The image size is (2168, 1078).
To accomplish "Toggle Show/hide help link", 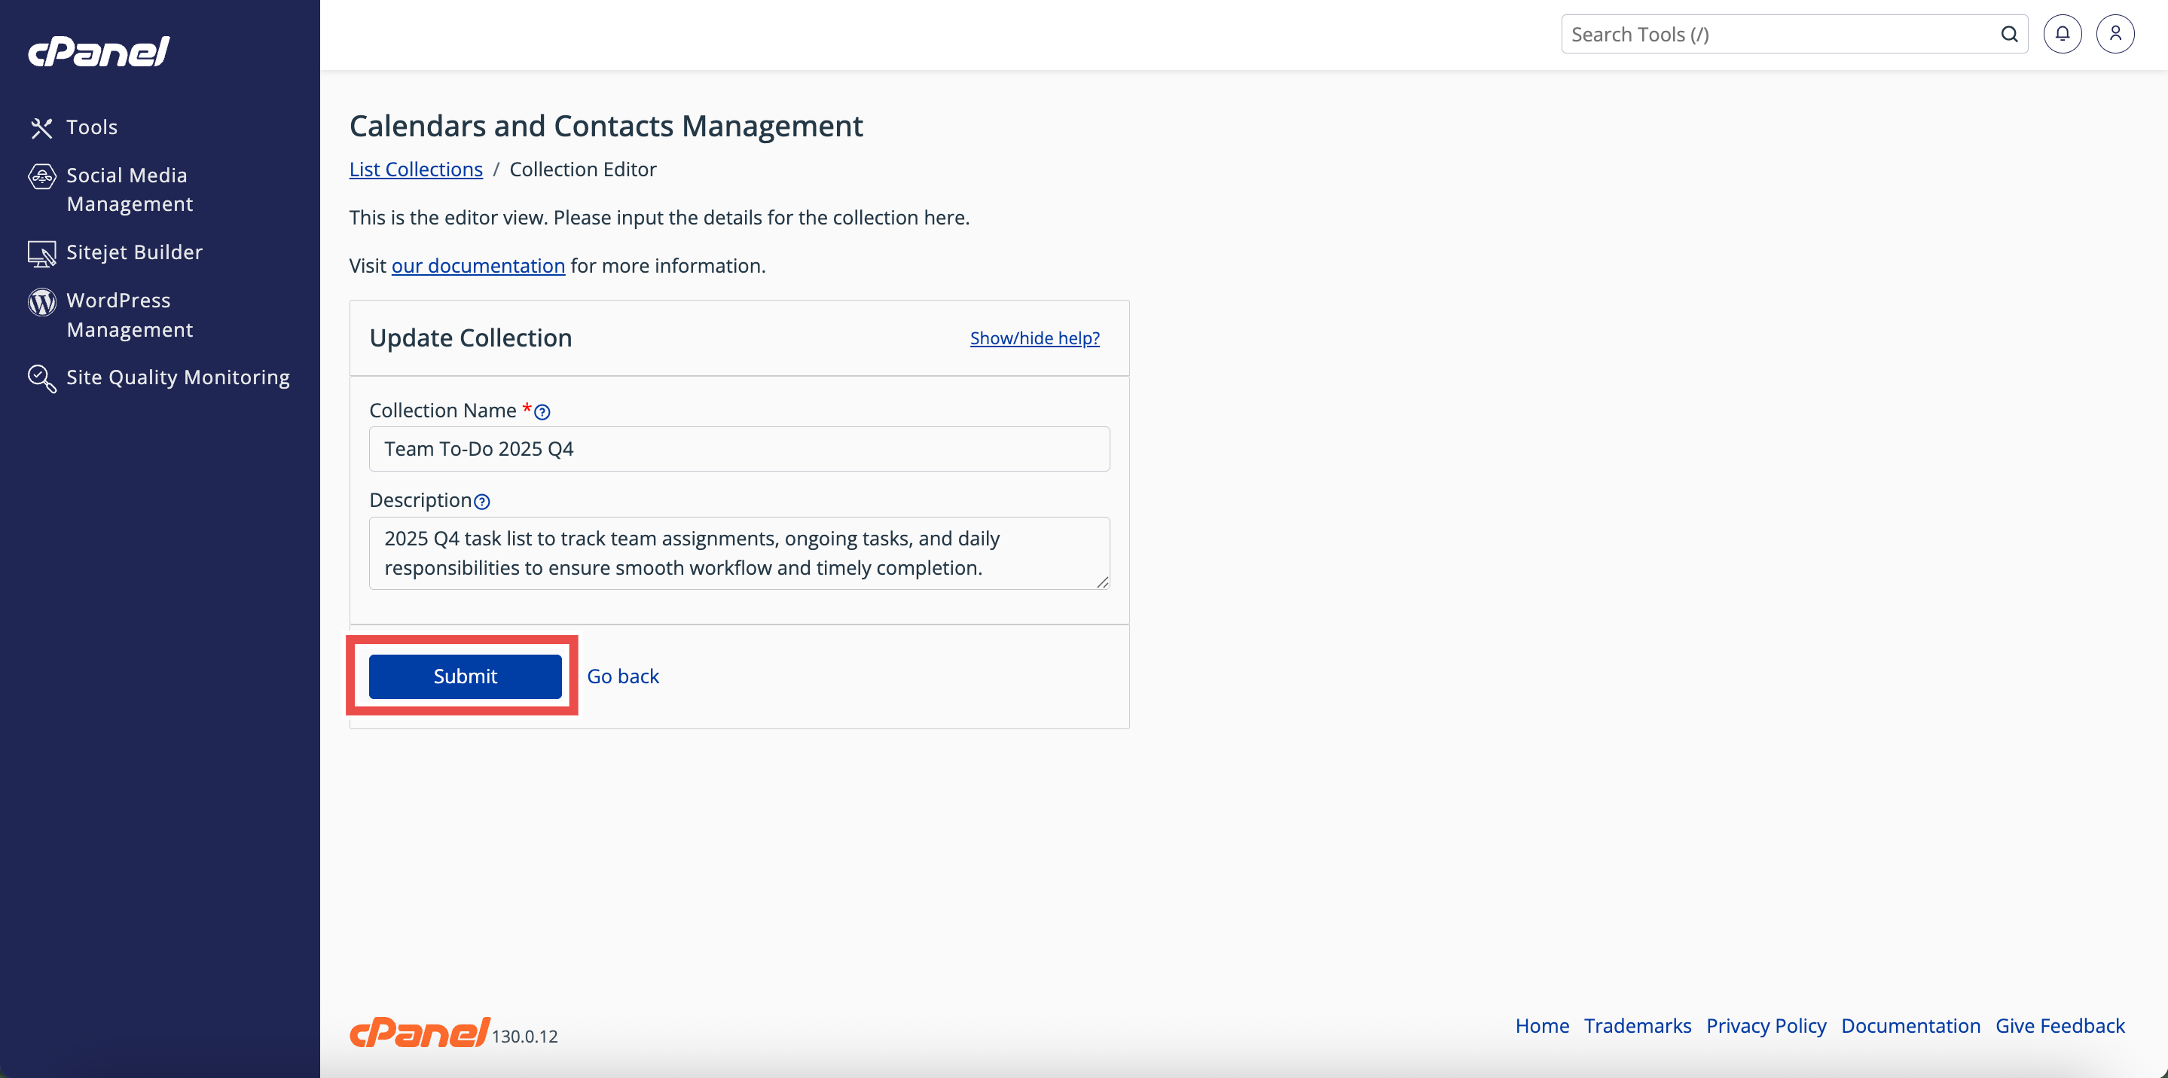I will pyautogui.click(x=1034, y=338).
